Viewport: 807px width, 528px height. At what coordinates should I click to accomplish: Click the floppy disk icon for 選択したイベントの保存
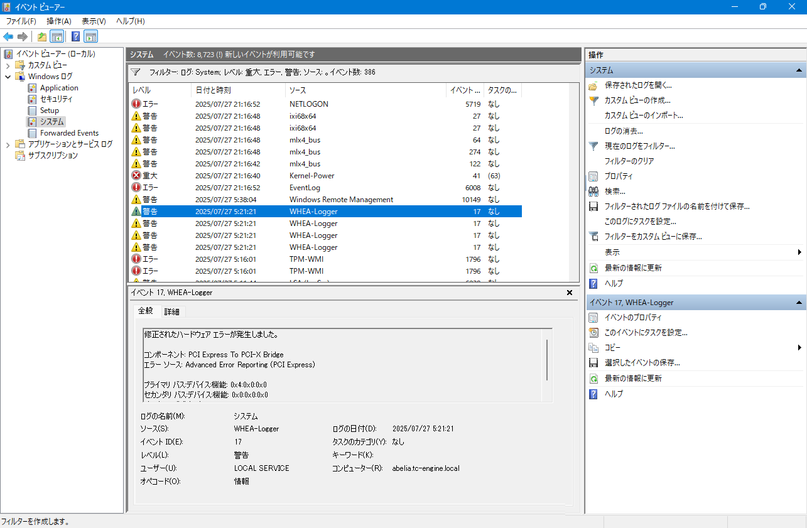click(593, 363)
